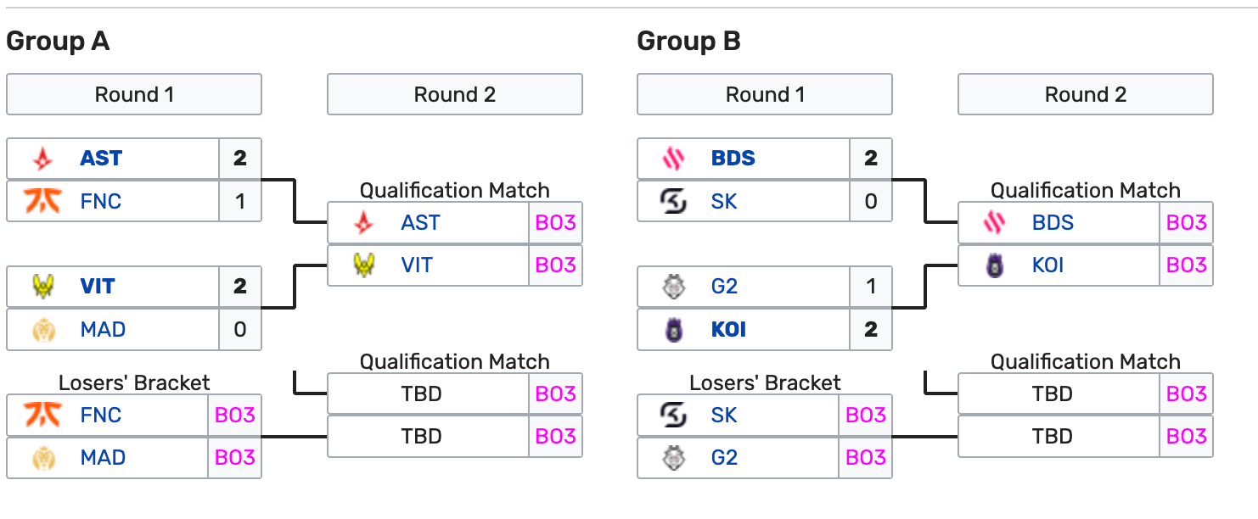
Task: Click BO3 beside G2 in Losers' Bracket
Action: point(866,458)
